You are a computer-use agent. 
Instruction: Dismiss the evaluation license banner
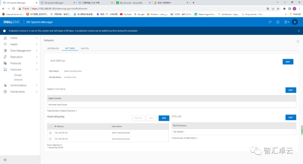(x=299, y=31)
